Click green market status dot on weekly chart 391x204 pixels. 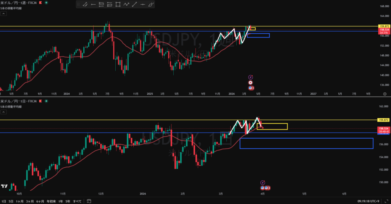(46, 3)
